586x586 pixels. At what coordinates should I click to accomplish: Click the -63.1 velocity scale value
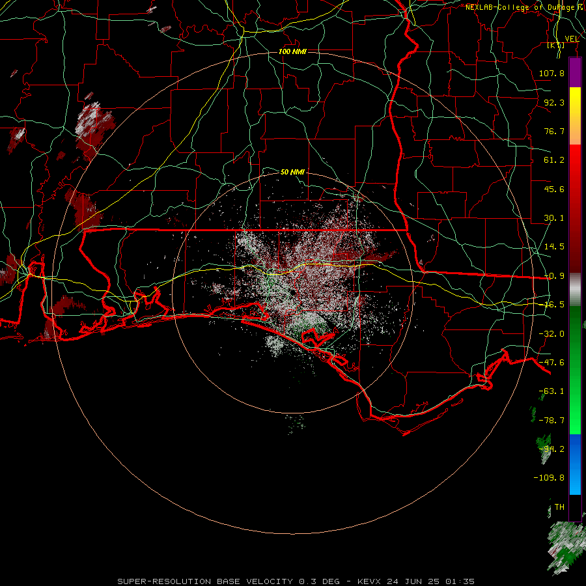(551, 391)
